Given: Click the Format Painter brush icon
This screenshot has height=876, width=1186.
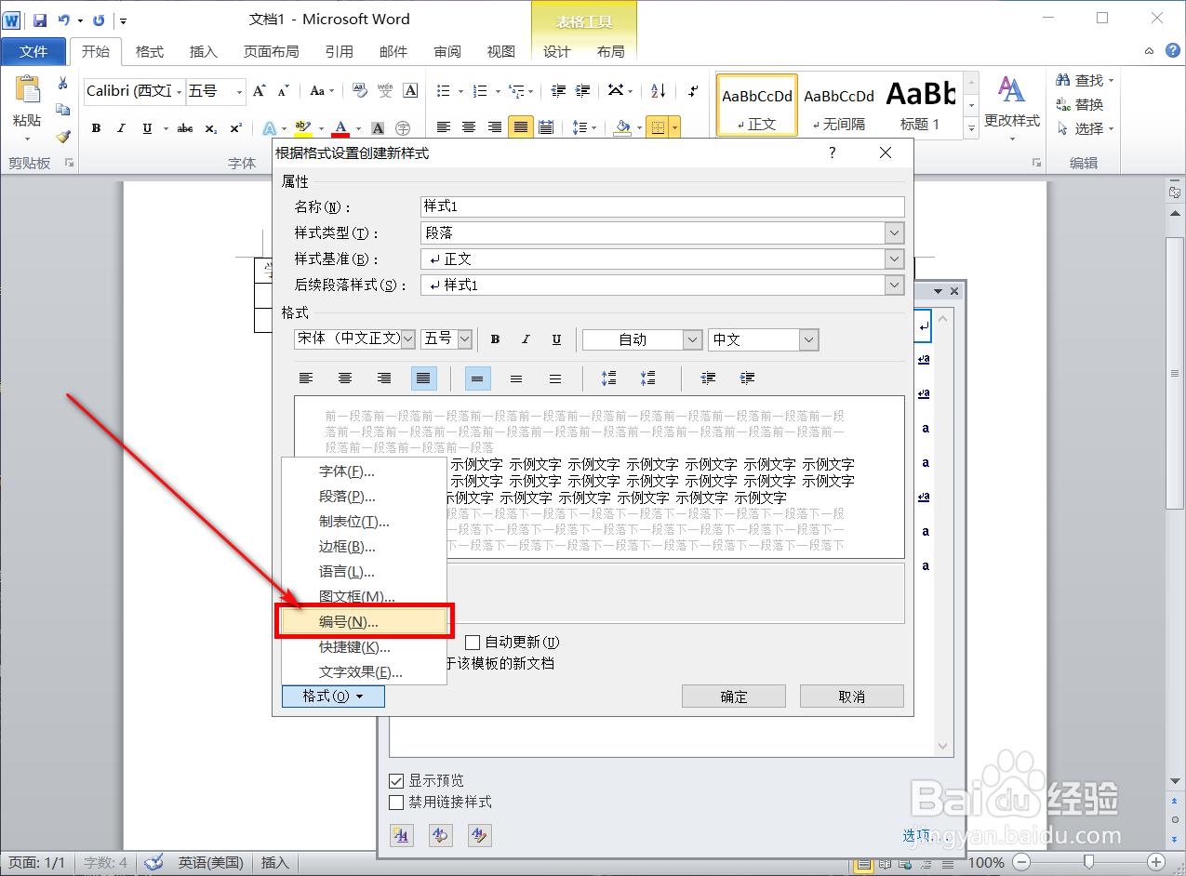Looking at the screenshot, I should point(63,136).
